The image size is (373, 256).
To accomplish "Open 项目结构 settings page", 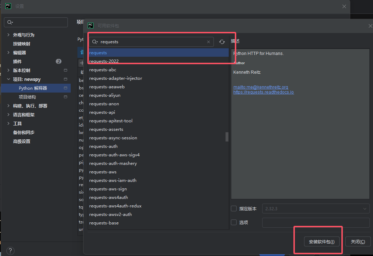I will tap(27, 97).
